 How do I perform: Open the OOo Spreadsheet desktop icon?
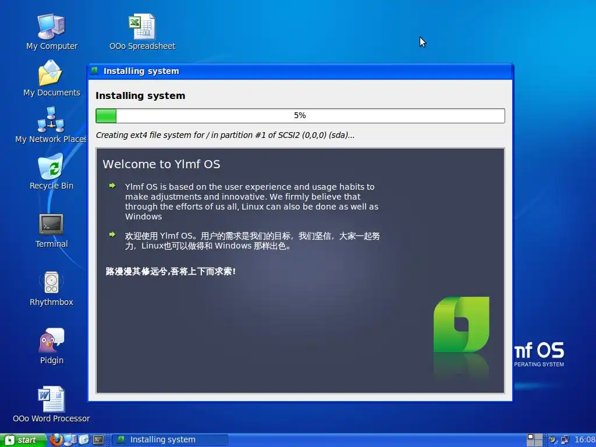[142, 31]
